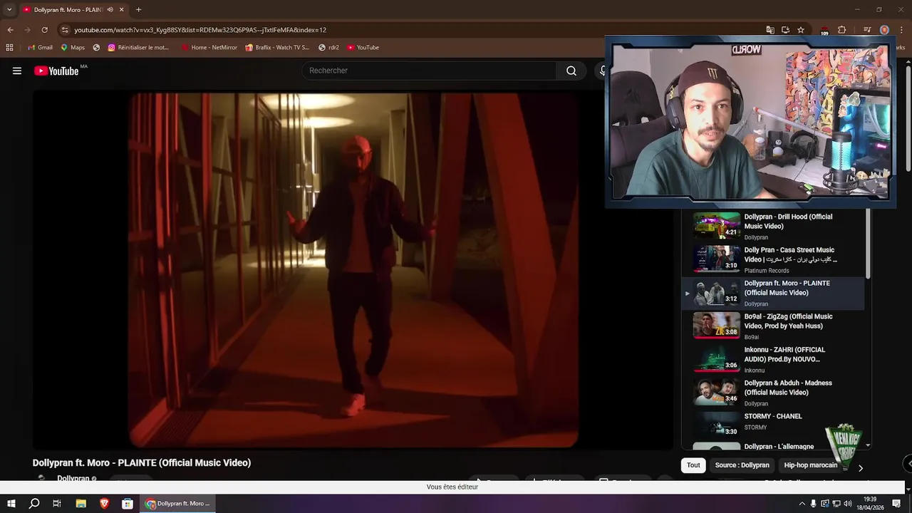Open Chrome three-dot menu
The height and width of the screenshot is (513, 912).
pyautogui.click(x=901, y=30)
